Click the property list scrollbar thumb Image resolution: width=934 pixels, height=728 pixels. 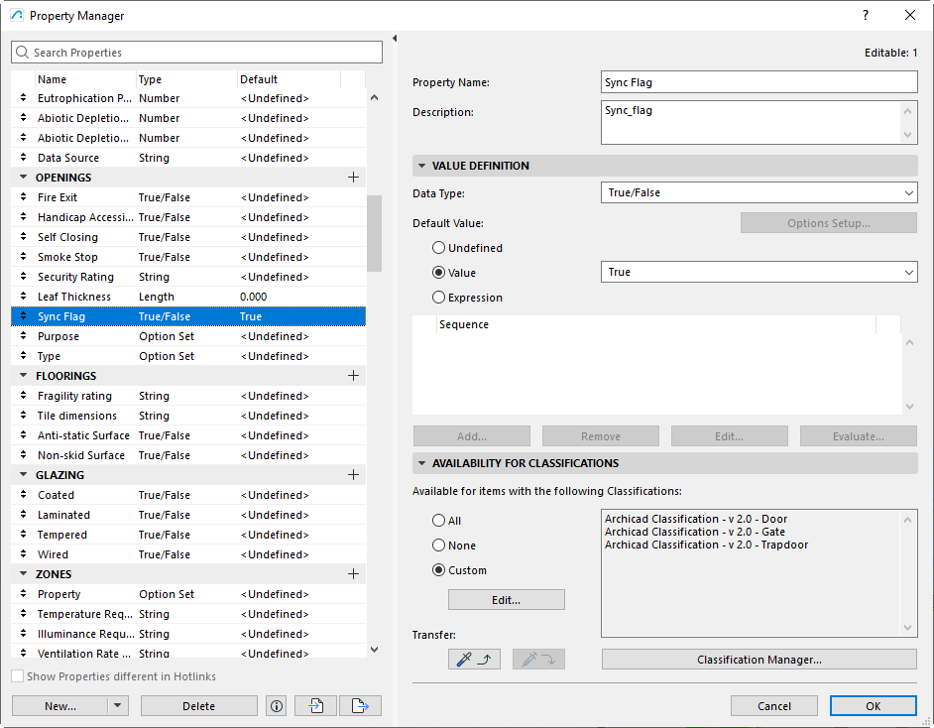(374, 233)
